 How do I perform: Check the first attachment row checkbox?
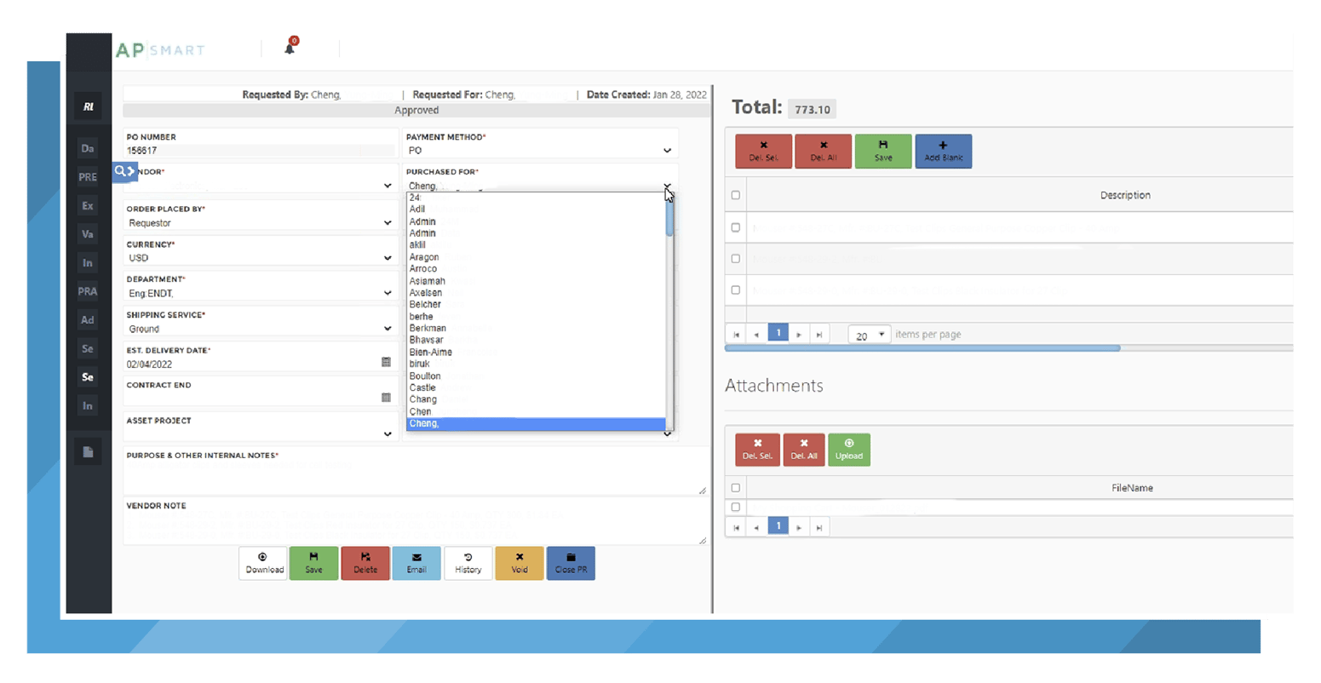pos(736,507)
